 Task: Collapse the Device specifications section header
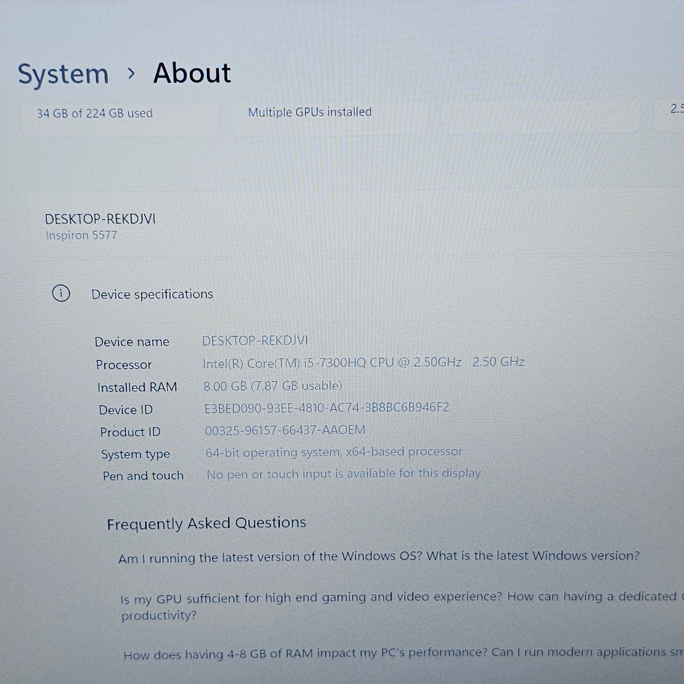coord(152,294)
